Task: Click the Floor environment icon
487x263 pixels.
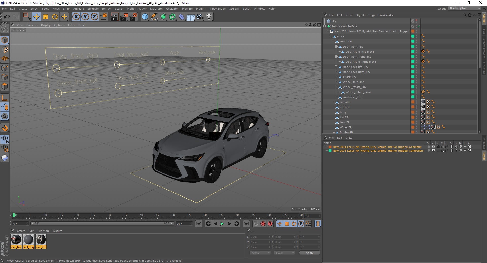Action: pyautogui.click(x=191, y=17)
